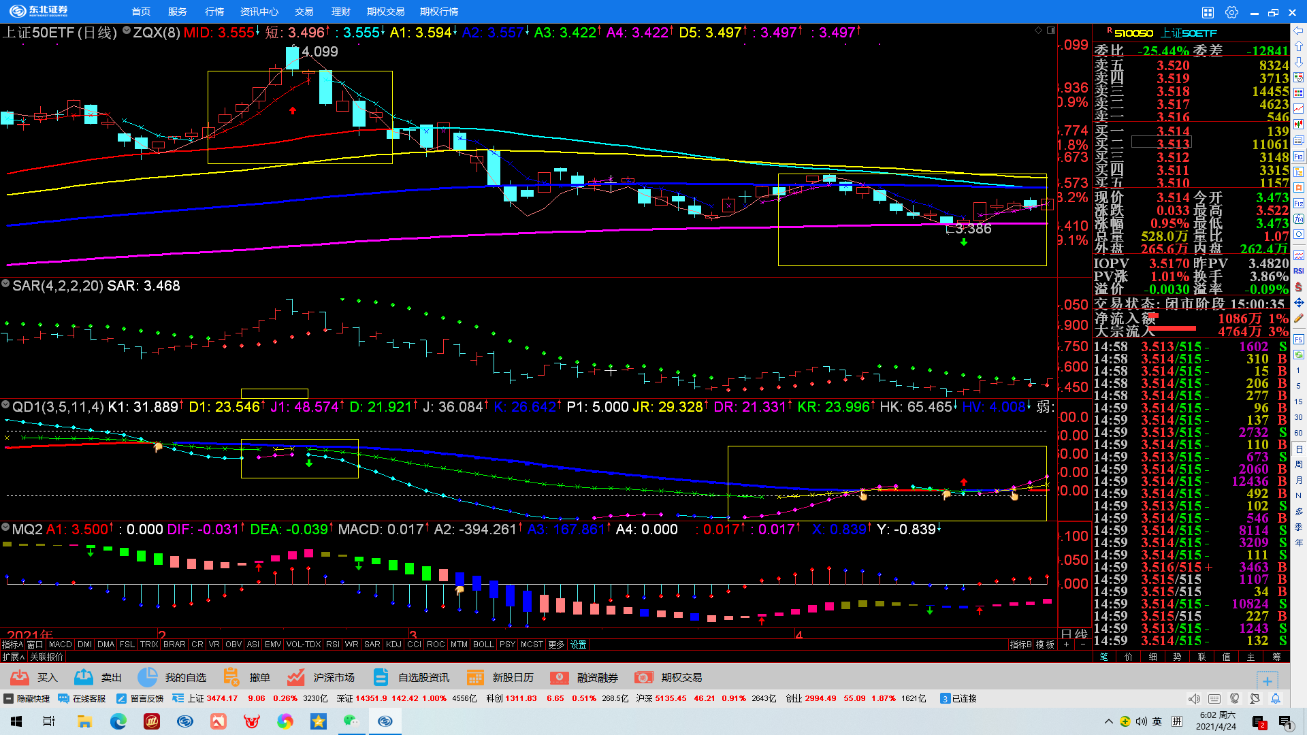The width and height of the screenshot is (1307, 735).
Task: Click the bell notification icon in status bar
Action: click(1276, 698)
